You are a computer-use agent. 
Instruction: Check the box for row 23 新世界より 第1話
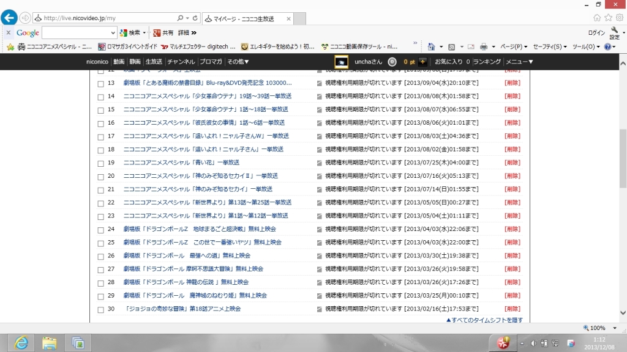101,217
